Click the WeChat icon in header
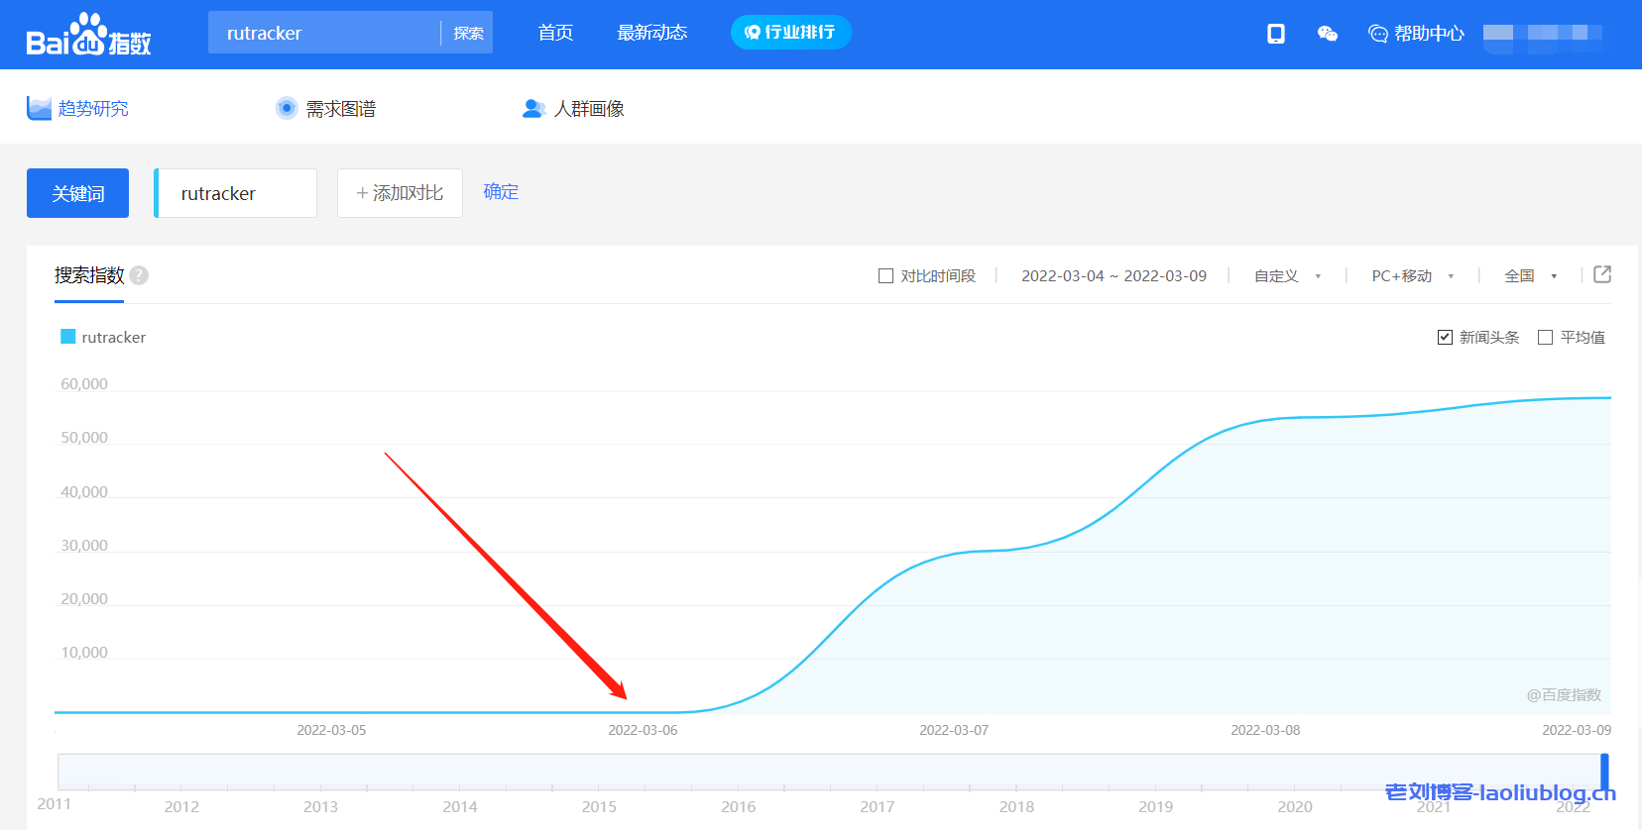 tap(1327, 34)
